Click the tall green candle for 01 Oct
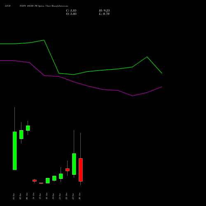The width and height of the screenshot is (206, 206). pyautogui.click(x=15, y=151)
